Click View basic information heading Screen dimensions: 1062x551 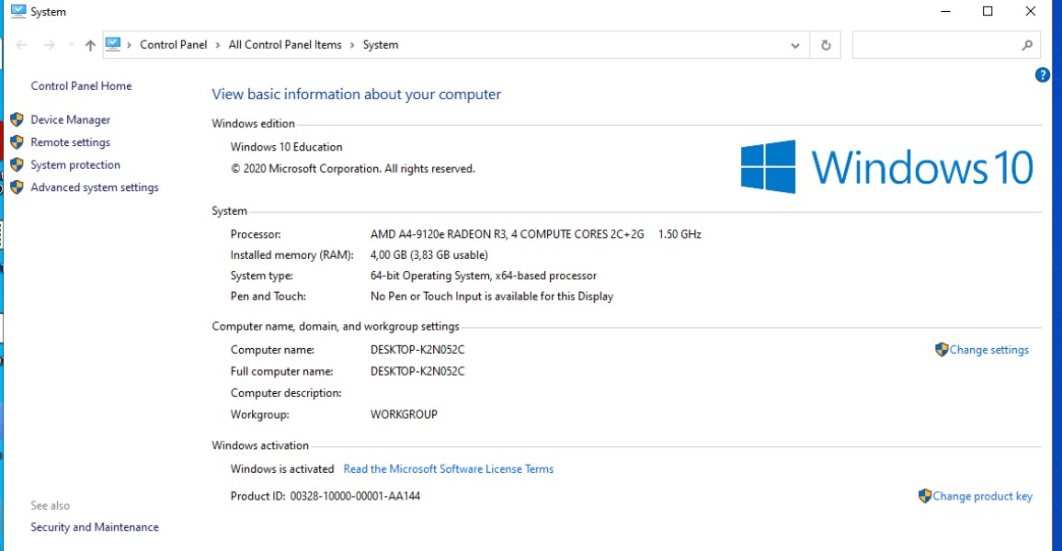(x=356, y=95)
